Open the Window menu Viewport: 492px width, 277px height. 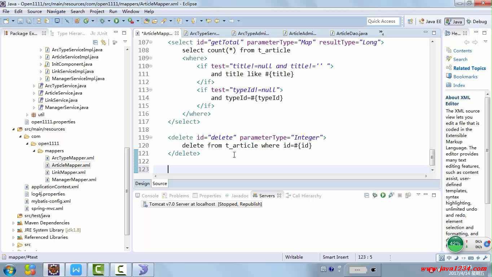tap(131, 11)
